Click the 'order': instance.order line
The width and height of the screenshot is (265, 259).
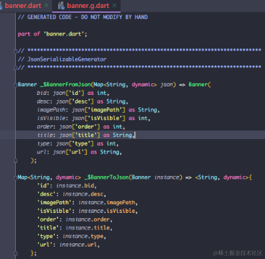click(x=74, y=219)
